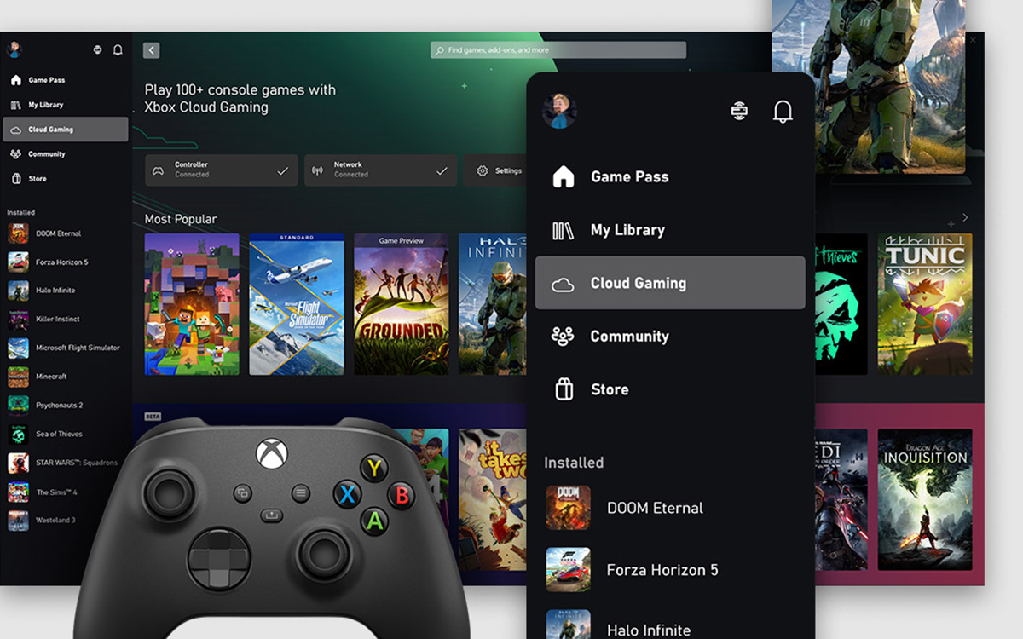Open Community in the enlarged panel

tap(670, 336)
